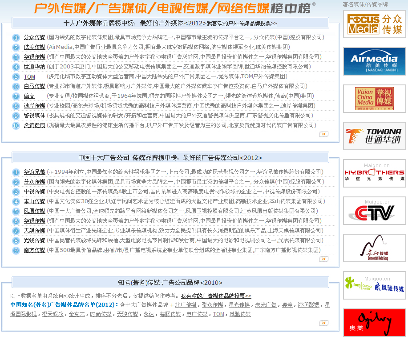Screen dimensions: 408x340
Task: Click the number 10 badge beside 炎黄健康
Action: (16, 125)
